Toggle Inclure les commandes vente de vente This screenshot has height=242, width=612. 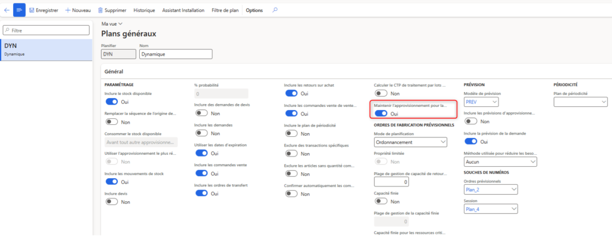[x=292, y=113]
